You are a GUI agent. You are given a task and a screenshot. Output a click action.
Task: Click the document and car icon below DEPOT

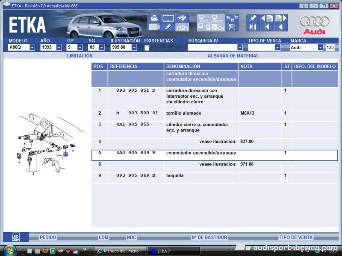(x=218, y=27)
